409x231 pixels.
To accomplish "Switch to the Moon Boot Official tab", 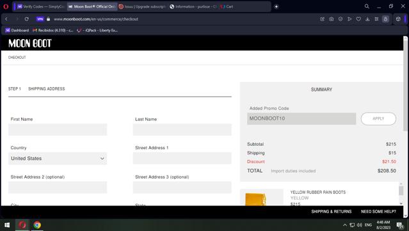I will [92, 7].
